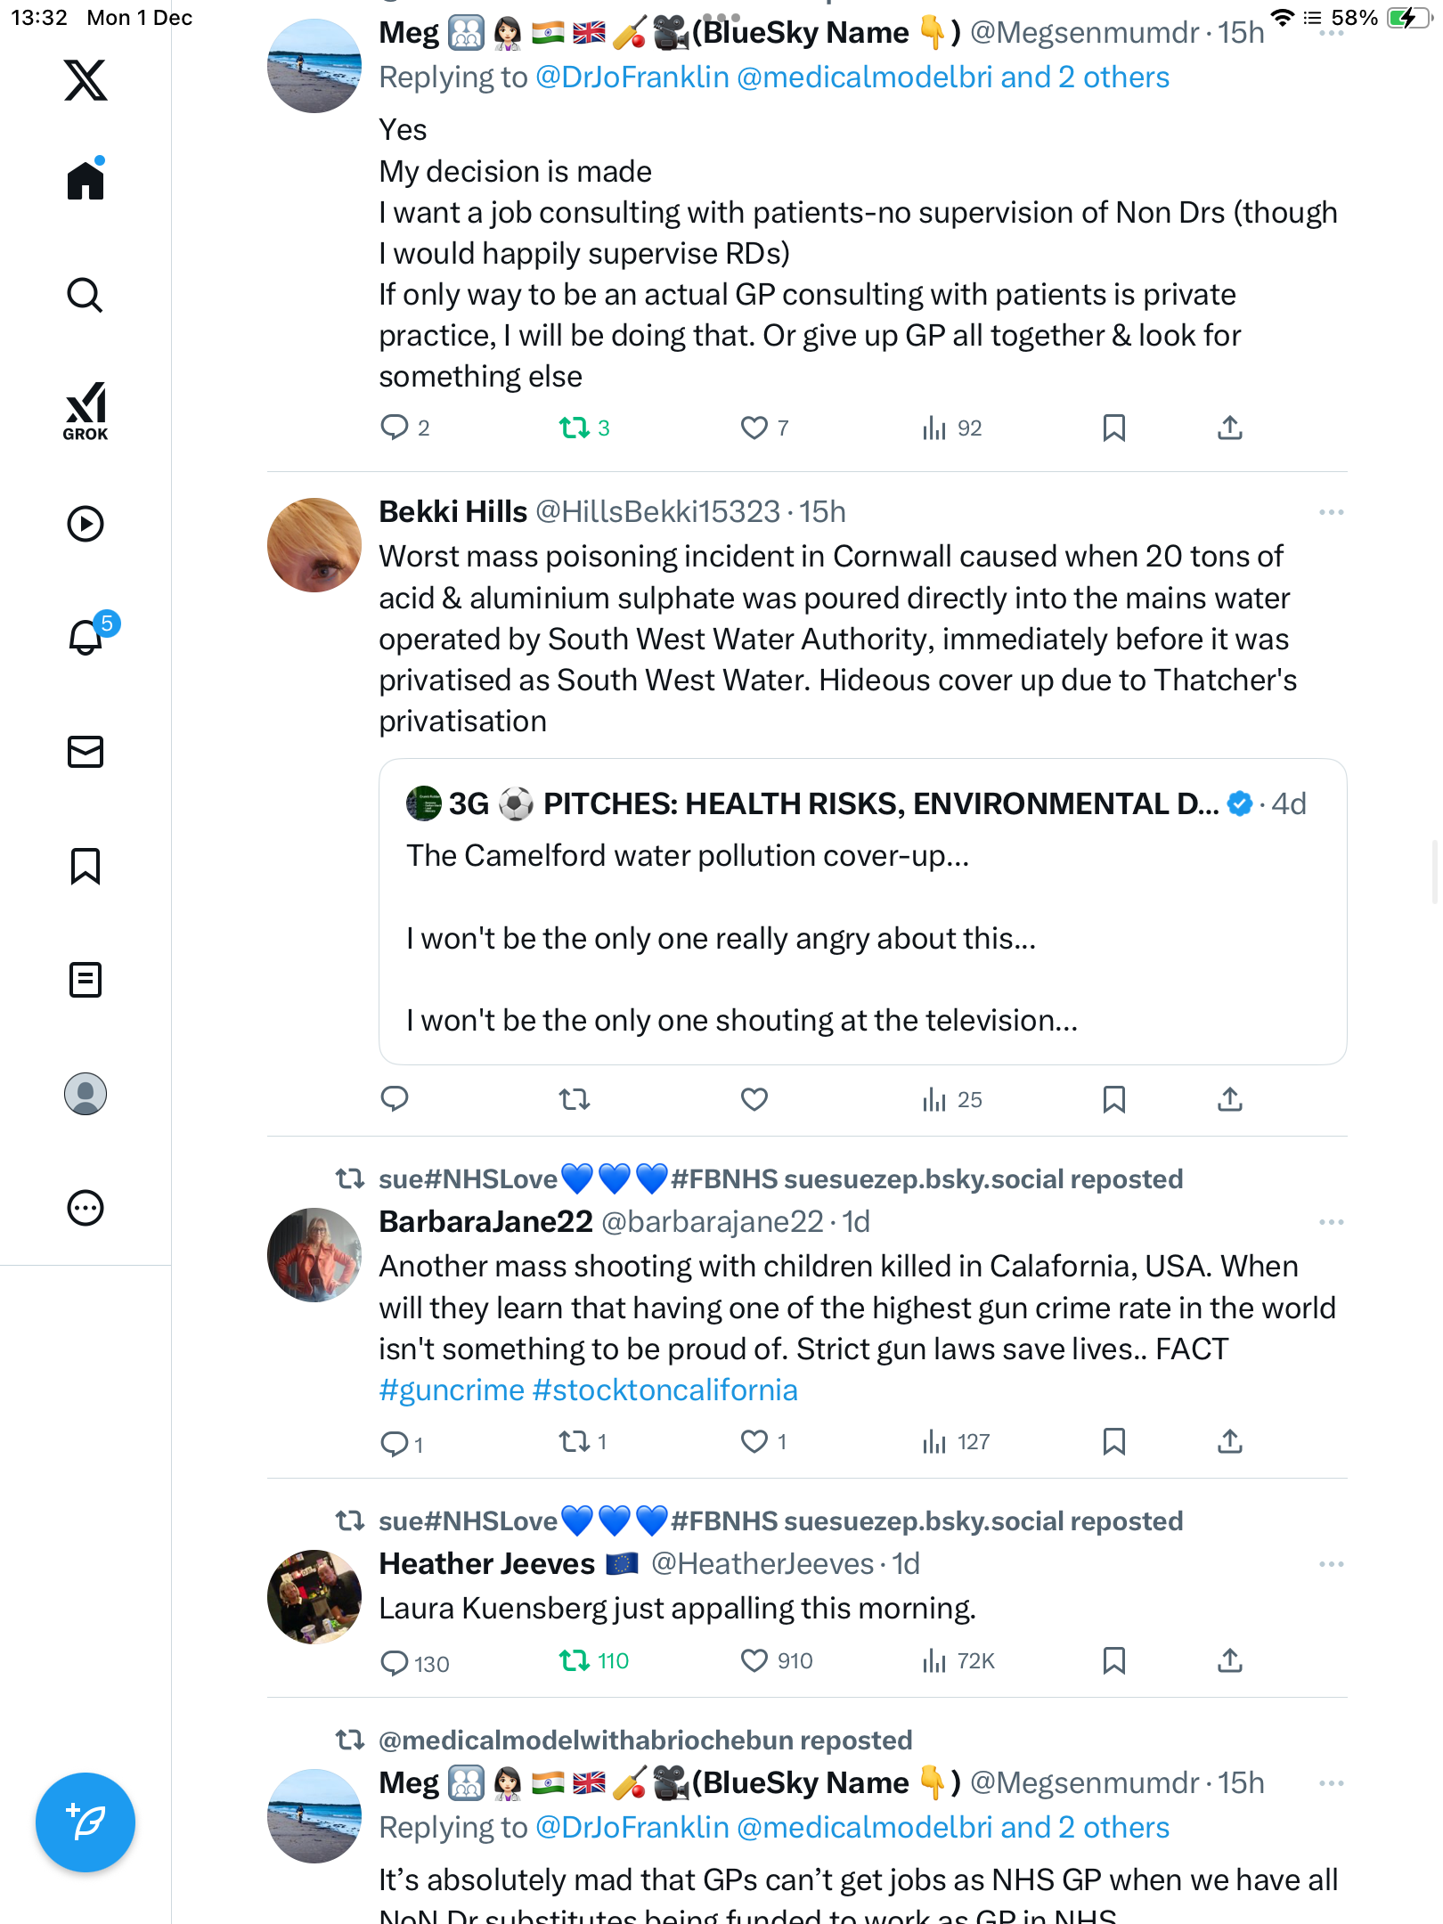Open more options on BarbaraJane22's post

(x=1331, y=1222)
